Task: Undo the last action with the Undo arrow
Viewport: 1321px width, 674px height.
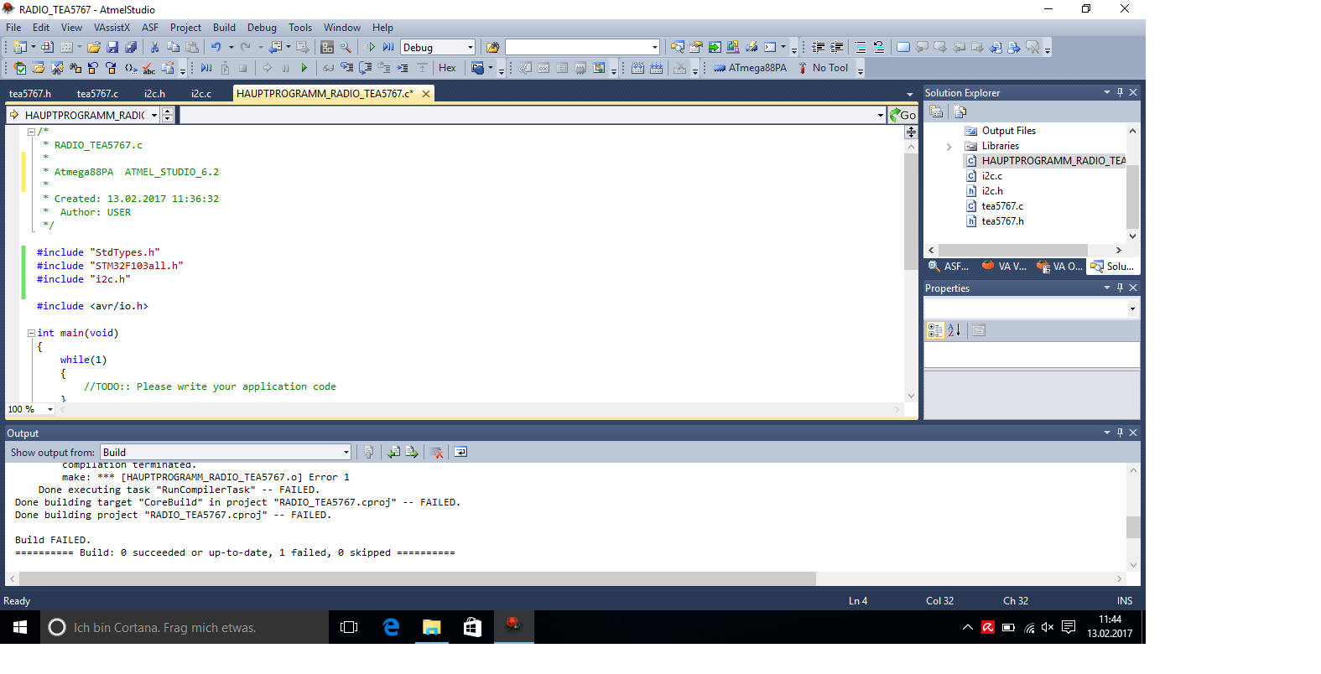Action: [x=216, y=48]
